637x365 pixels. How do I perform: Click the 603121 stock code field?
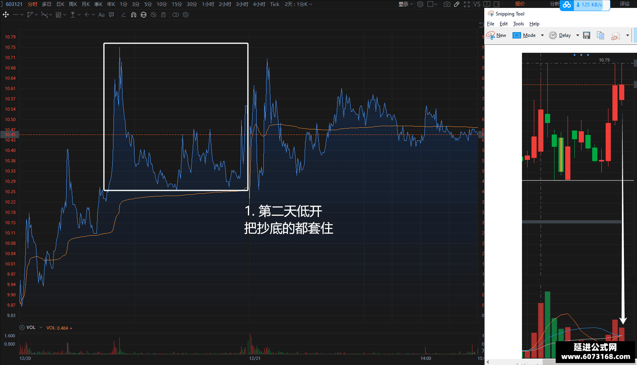click(14, 4)
